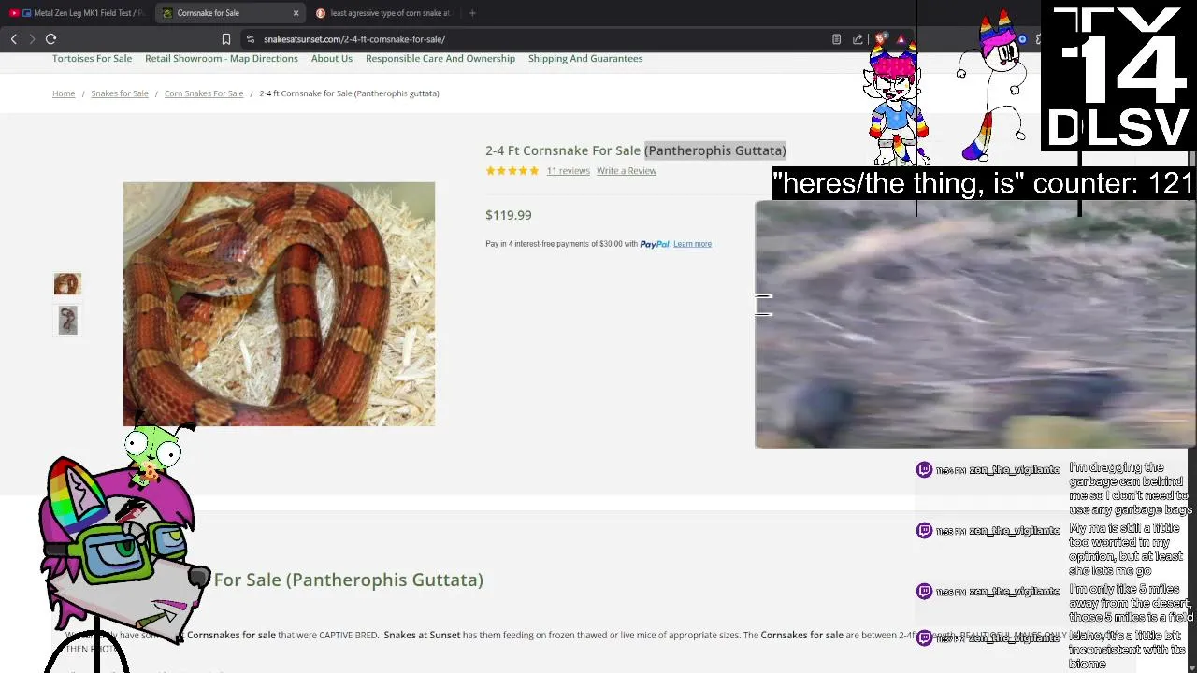Click the $119.99 price text
This screenshot has height=673, width=1197.
pyautogui.click(x=509, y=215)
